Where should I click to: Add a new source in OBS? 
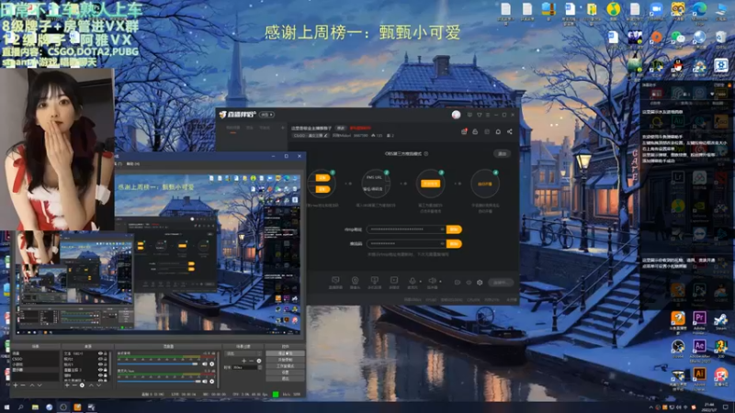67,385
